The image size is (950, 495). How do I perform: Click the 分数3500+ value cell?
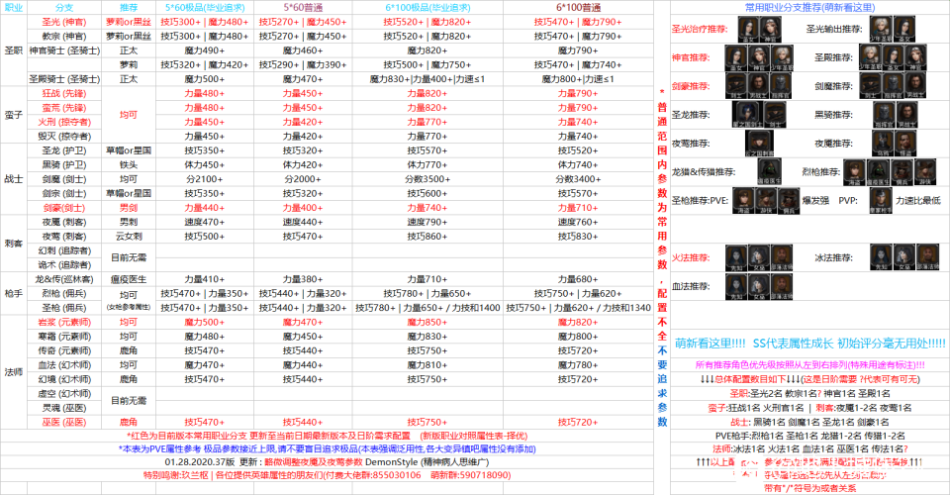[x=427, y=179]
